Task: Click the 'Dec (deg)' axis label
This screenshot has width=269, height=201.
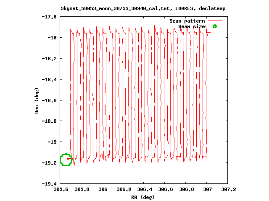Action: click(x=37, y=100)
